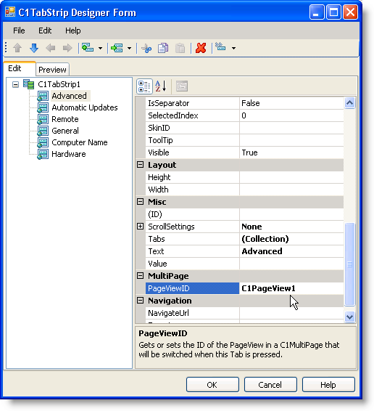The width and height of the screenshot is (374, 411).
Task: Click the SkinID value field
Action: [x=291, y=128]
